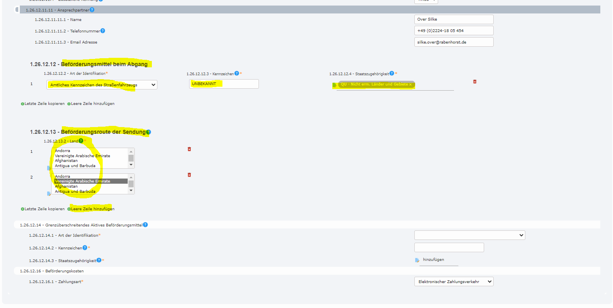The image size is (613, 308).
Task: Click hinzufügen for 1.26.12.14.3 Staatszugehörigkeit
Action: [433, 260]
